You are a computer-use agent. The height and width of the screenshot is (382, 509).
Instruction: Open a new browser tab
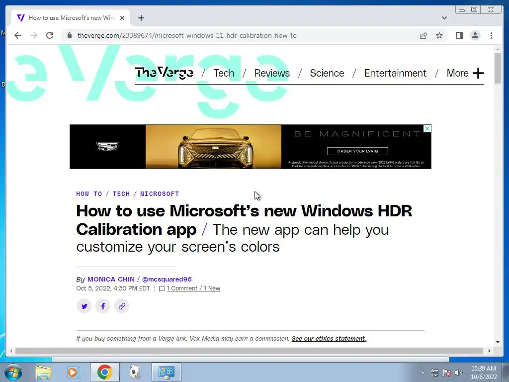(x=141, y=18)
